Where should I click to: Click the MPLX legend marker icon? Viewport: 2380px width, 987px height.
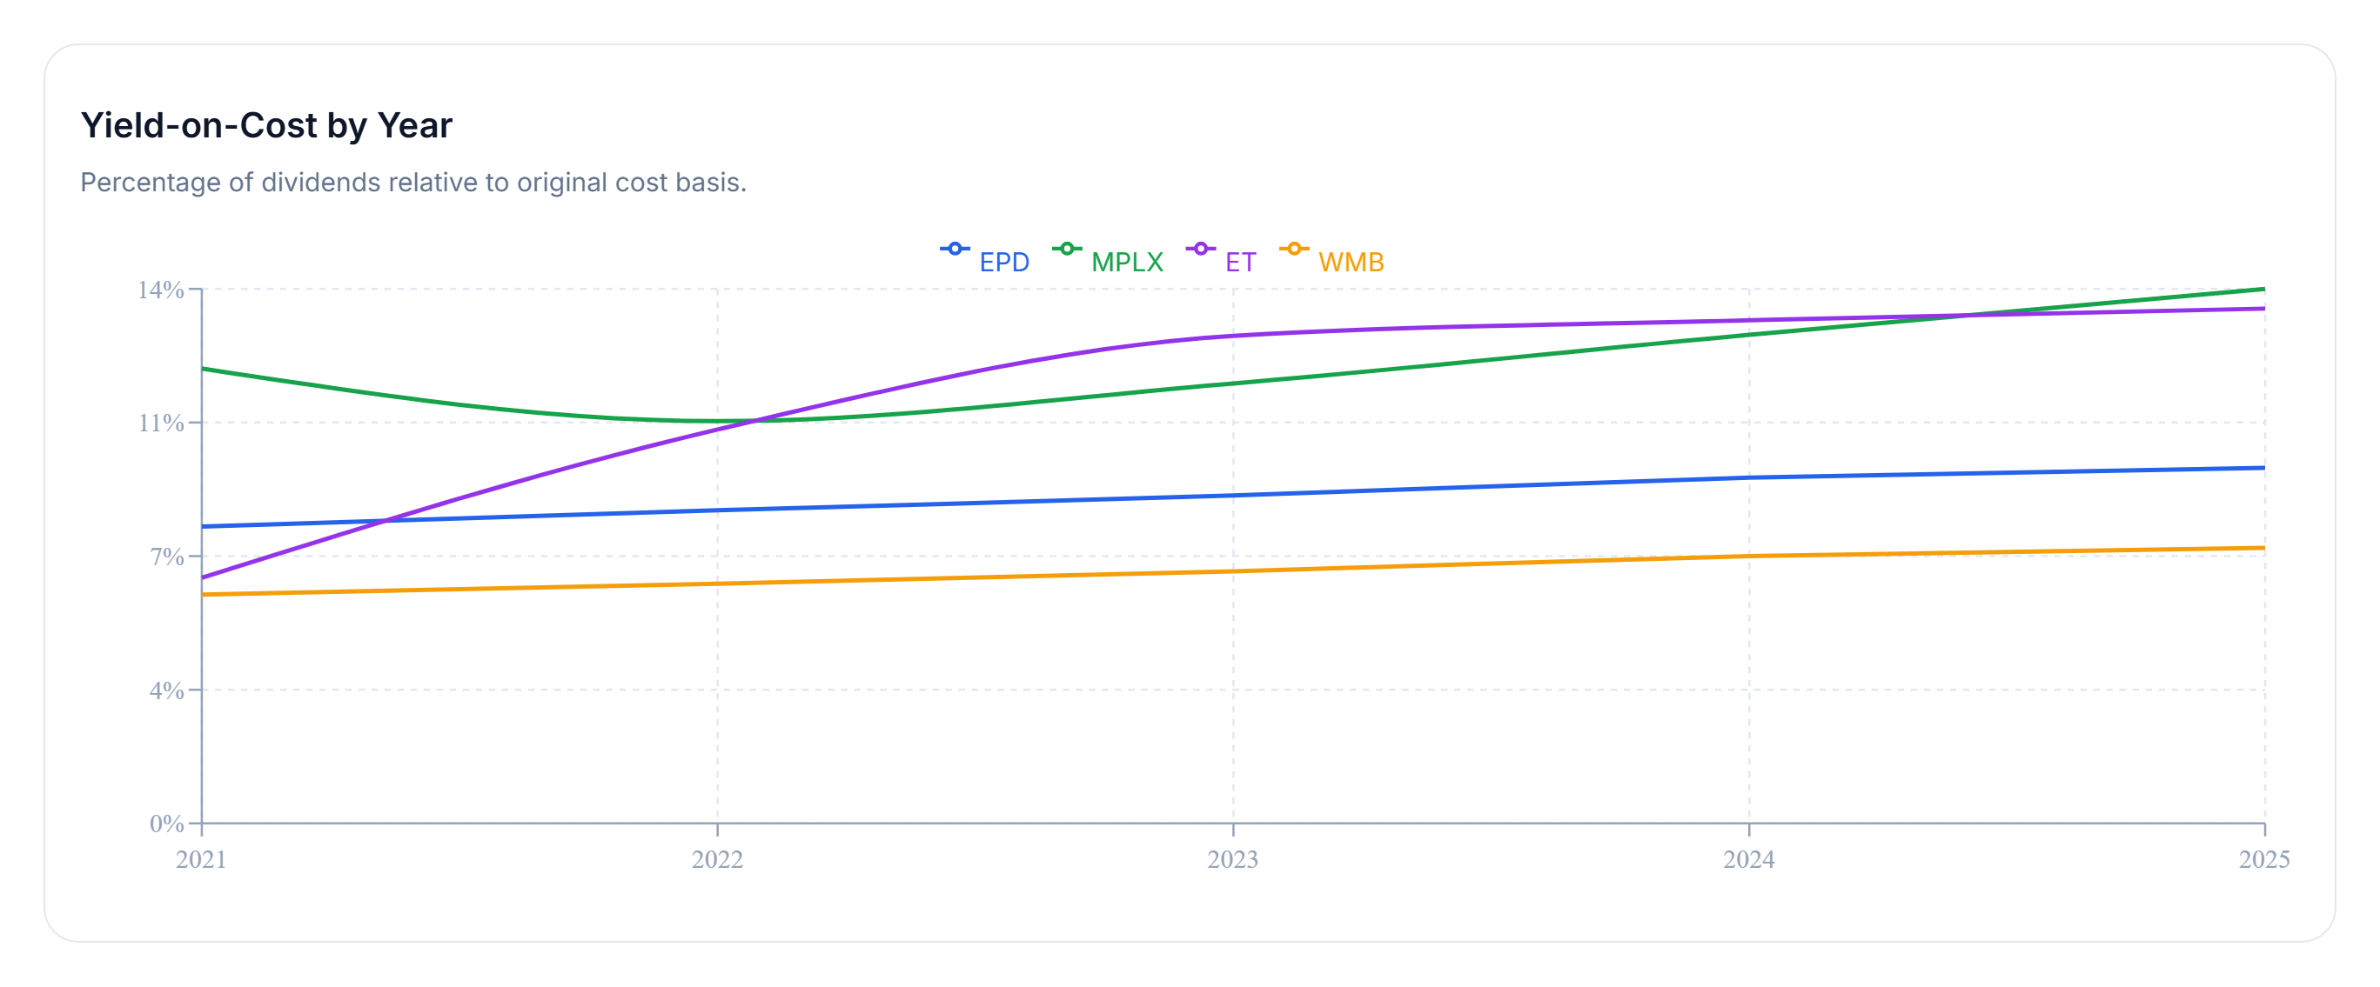(x=1066, y=249)
